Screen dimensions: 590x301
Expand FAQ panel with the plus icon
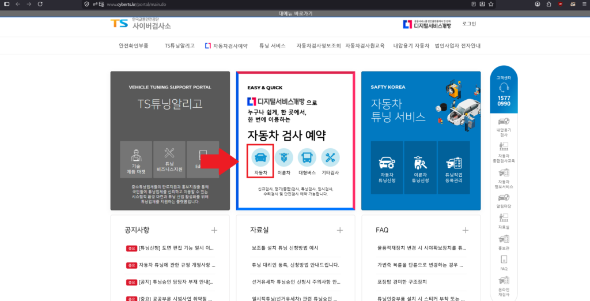pyautogui.click(x=466, y=230)
